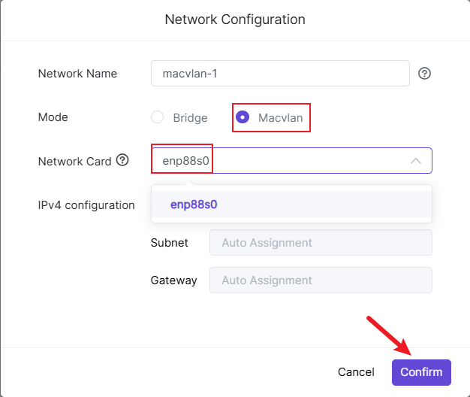Image resolution: width=470 pixels, height=397 pixels.
Task: Click the Network Configuration dialog title
Action: click(235, 19)
